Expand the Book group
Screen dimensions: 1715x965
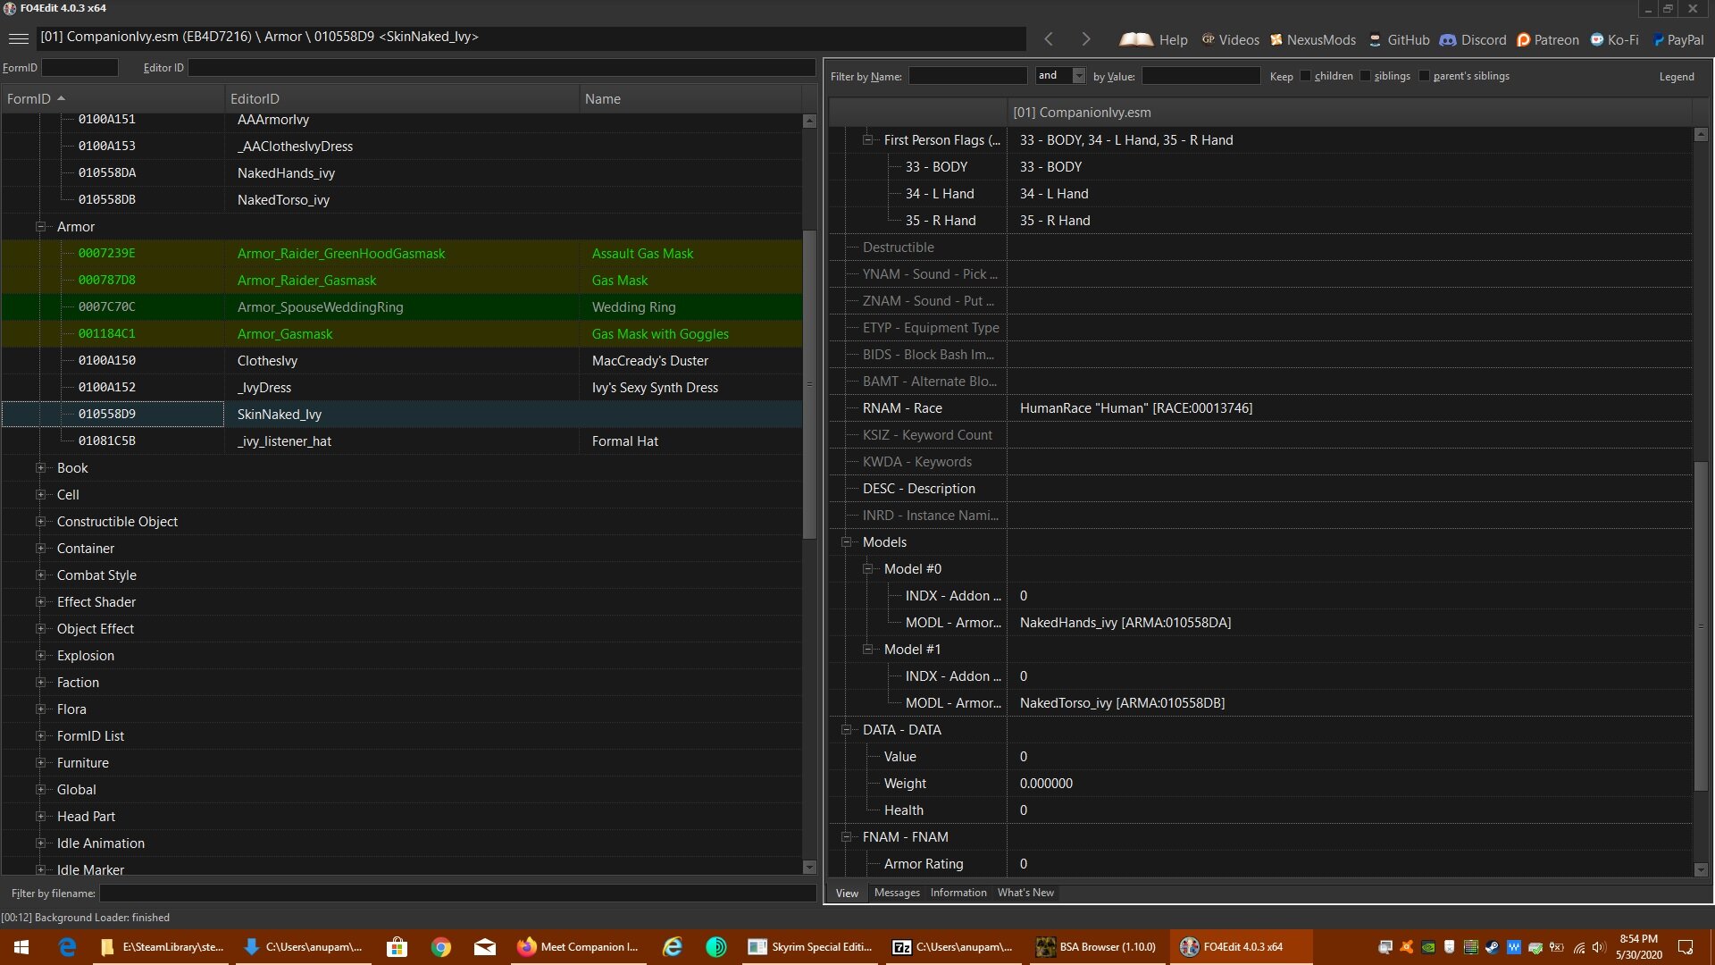[x=40, y=468]
